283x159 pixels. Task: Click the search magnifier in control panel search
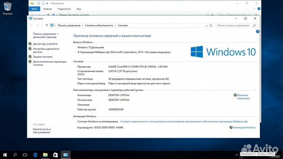coord(254,26)
